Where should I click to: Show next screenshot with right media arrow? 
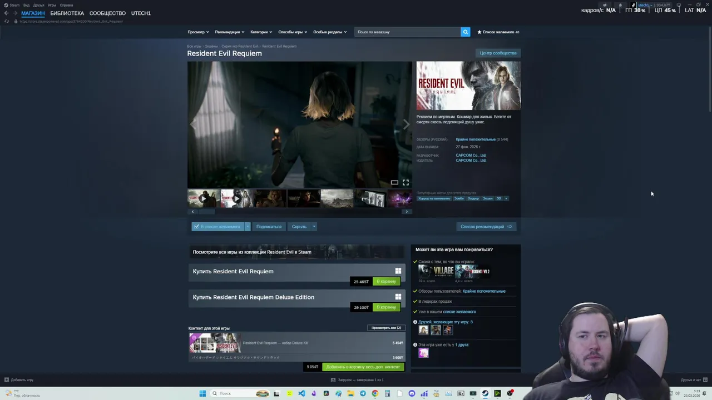point(406,124)
